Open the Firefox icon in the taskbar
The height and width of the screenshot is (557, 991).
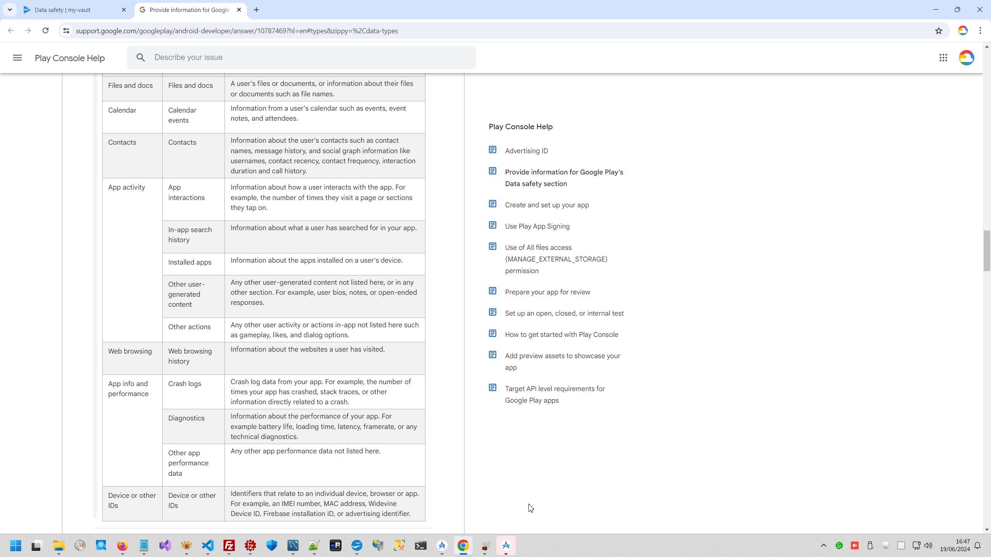[x=122, y=545]
